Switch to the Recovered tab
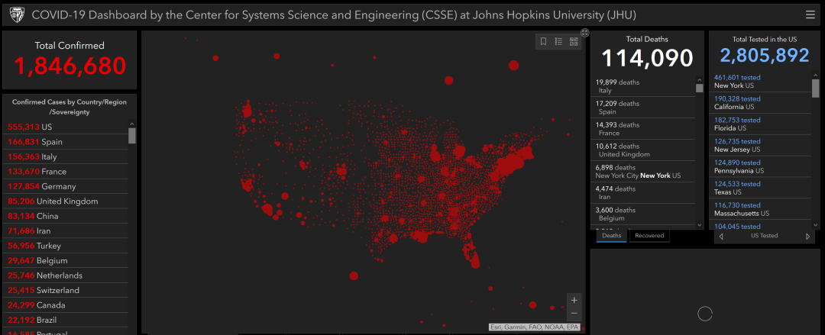Screen dimensions: 825x335 point(649,236)
